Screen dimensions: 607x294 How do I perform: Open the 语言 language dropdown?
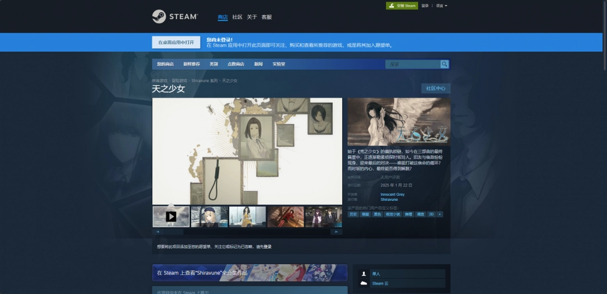pos(441,6)
